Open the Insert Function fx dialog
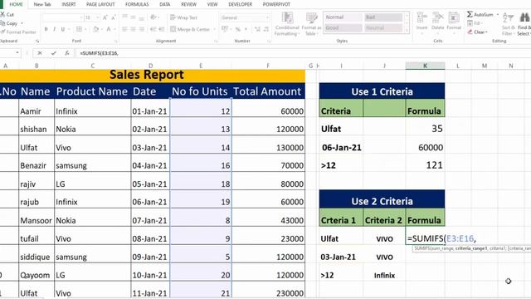The width and height of the screenshot is (531, 299). (x=67, y=53)
